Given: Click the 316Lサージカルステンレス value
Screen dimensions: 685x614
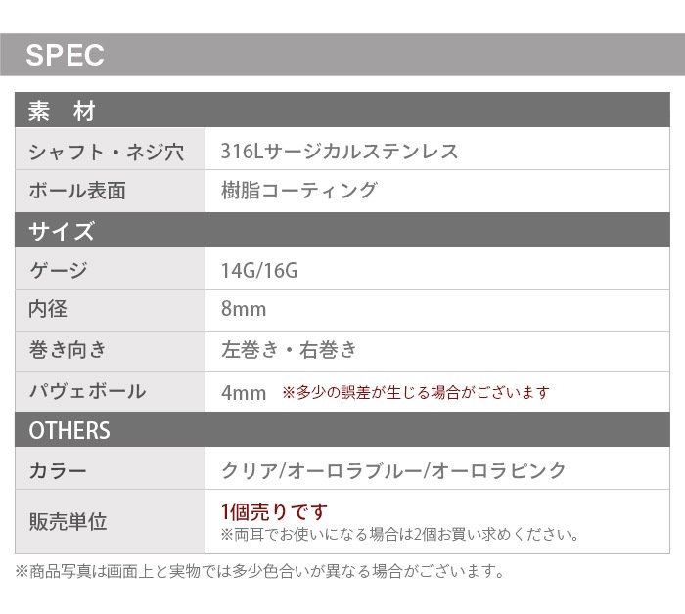Looking at the screenshot, I should pyautogui.click(x=340, y=152).
